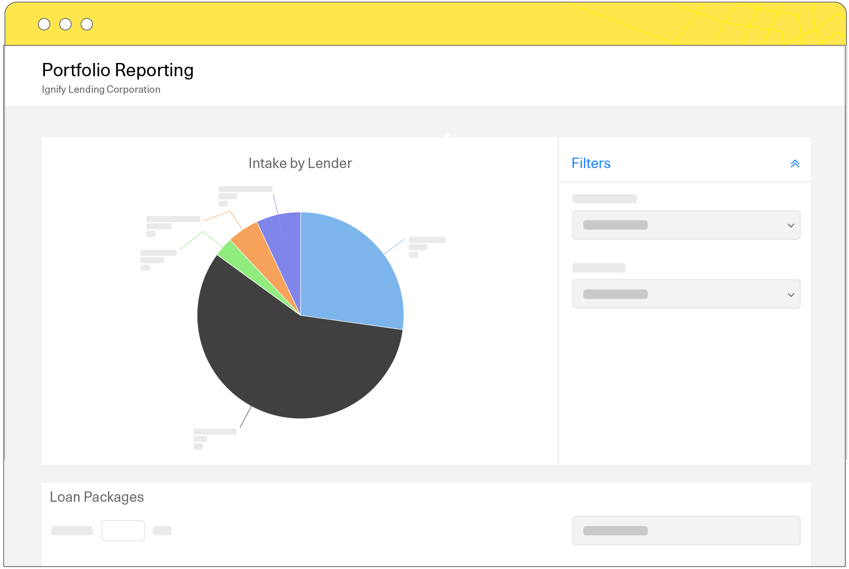Select the Ignify Lending Corporation subtitle
Viewport: 849px width, 569px height.
(101, 89)
